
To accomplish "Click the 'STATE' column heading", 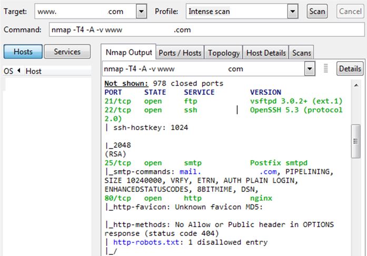I will [155, 92].
